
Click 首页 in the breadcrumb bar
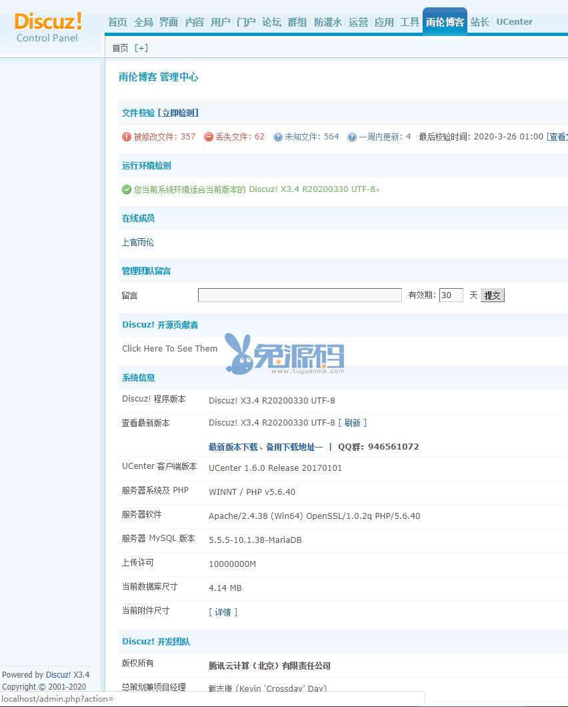(121, 48)
